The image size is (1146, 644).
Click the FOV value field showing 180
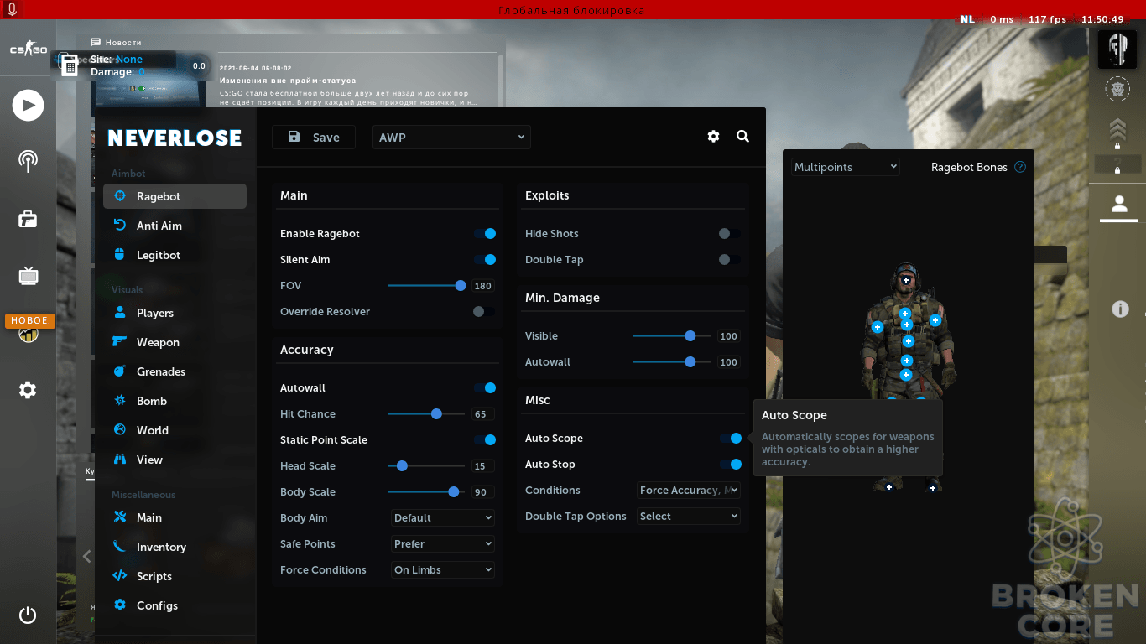(x=483, y=286)
